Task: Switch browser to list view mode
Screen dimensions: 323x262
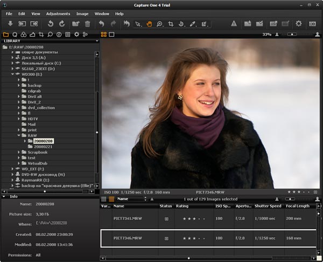Action: pos(111,199)
